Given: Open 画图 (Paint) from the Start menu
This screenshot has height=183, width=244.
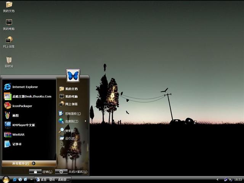Looking at the screenshot, I should pos(15,116).
